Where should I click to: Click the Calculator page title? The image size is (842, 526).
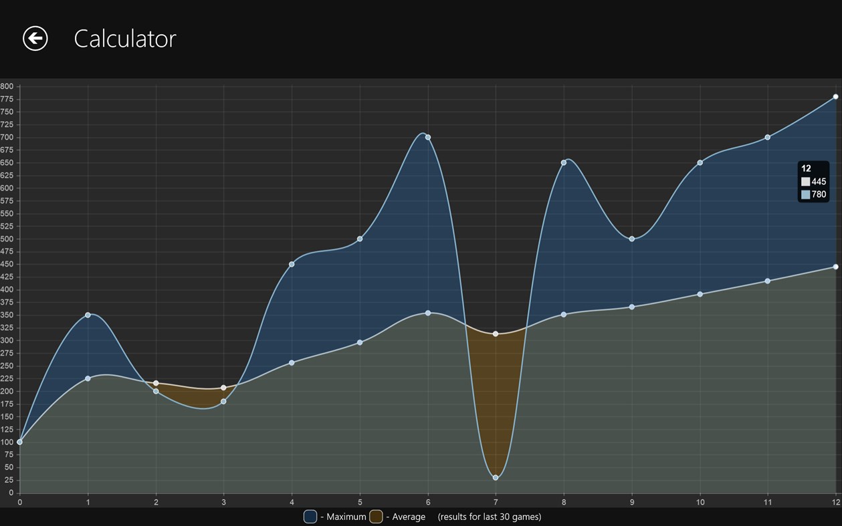124,39
